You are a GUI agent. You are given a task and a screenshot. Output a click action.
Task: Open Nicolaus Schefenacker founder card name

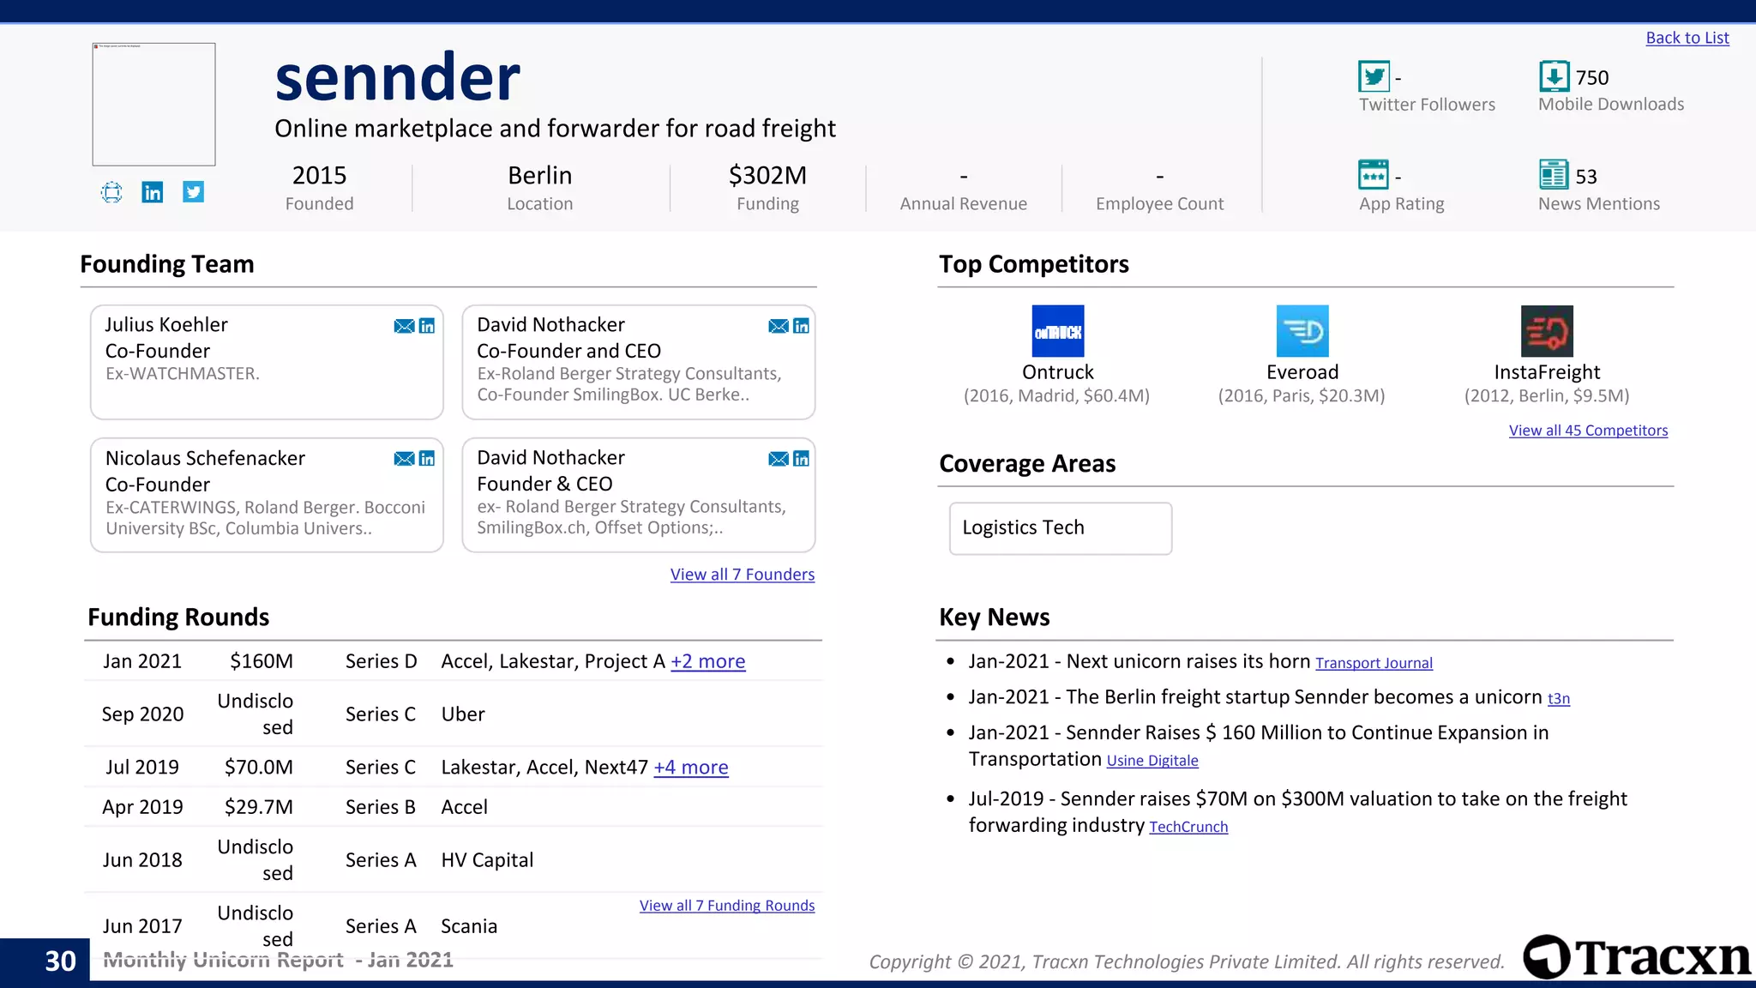tap(205, 458)
